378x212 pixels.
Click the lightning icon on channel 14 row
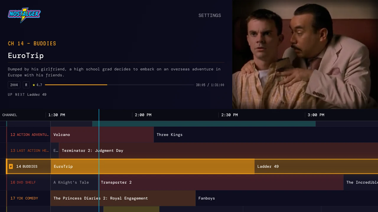click(11, 166)
